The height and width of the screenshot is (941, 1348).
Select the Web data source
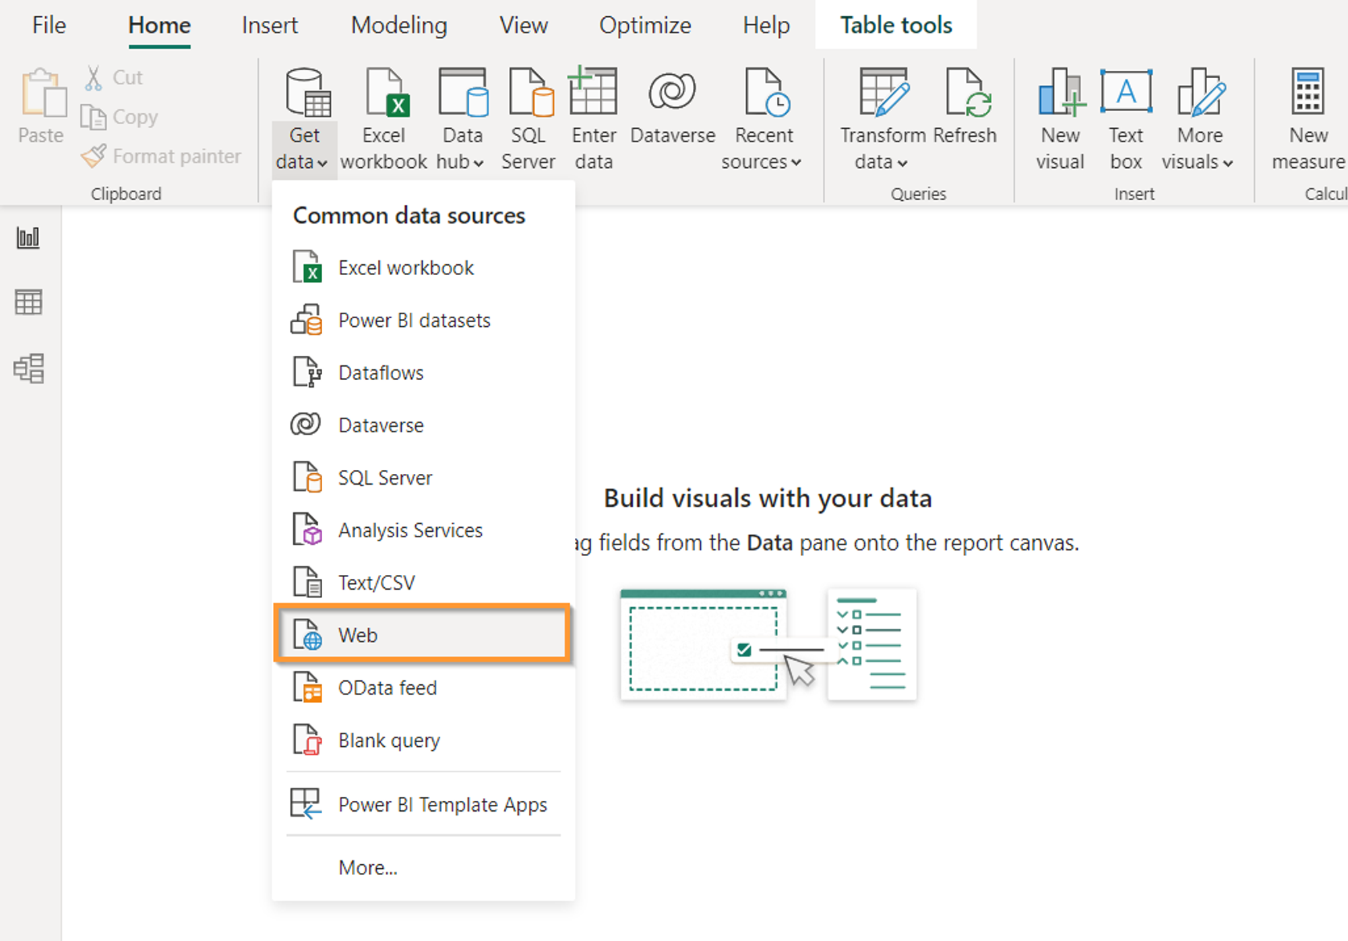click(x=423, y=634)
